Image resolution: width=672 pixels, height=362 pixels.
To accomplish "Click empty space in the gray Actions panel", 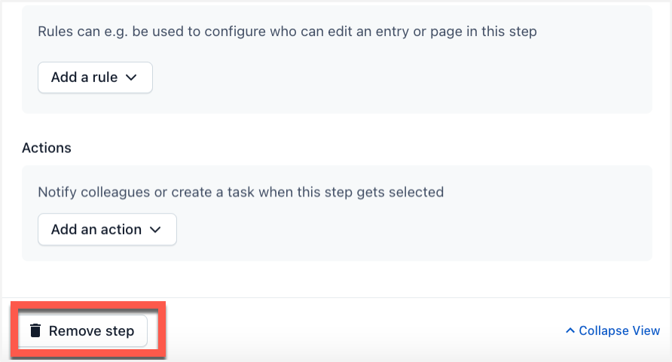I will click(386, 231).
